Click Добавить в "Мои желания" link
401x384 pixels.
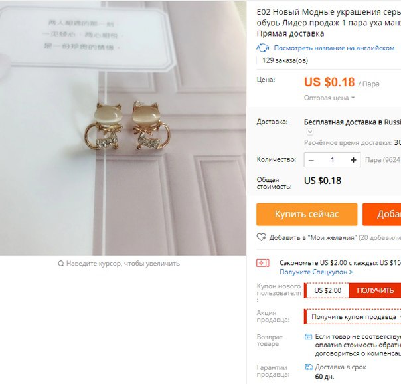click(313, 237)
